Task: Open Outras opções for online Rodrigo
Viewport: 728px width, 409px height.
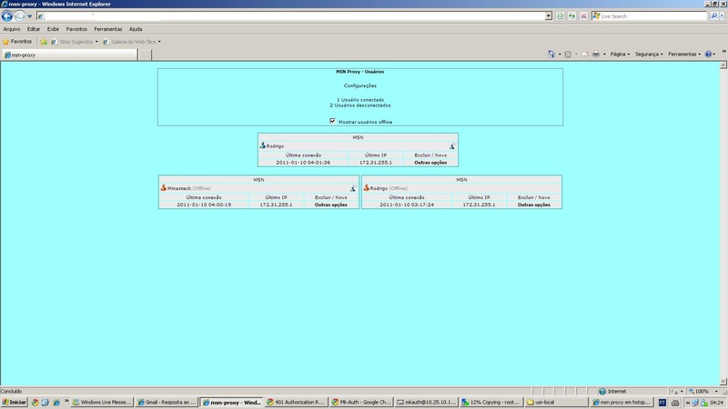Action: (430, 163)
